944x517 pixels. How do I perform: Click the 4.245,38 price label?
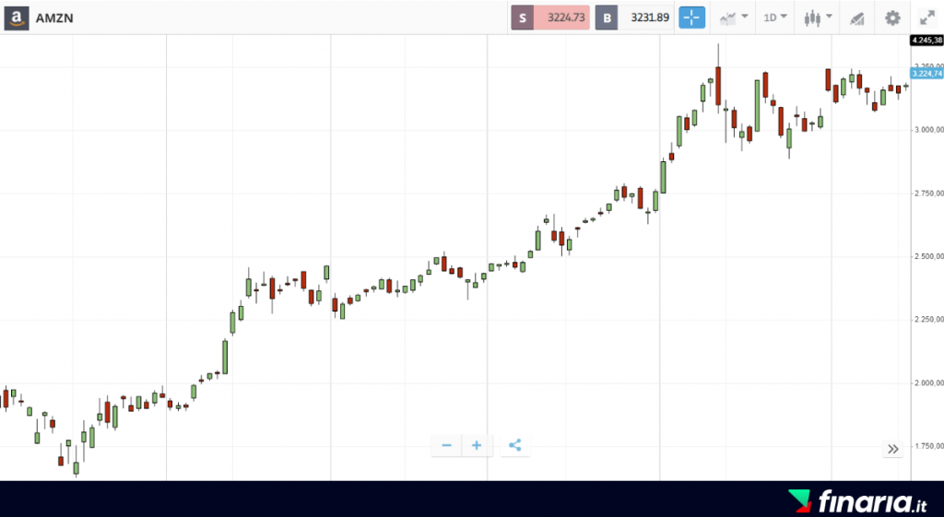927,41
